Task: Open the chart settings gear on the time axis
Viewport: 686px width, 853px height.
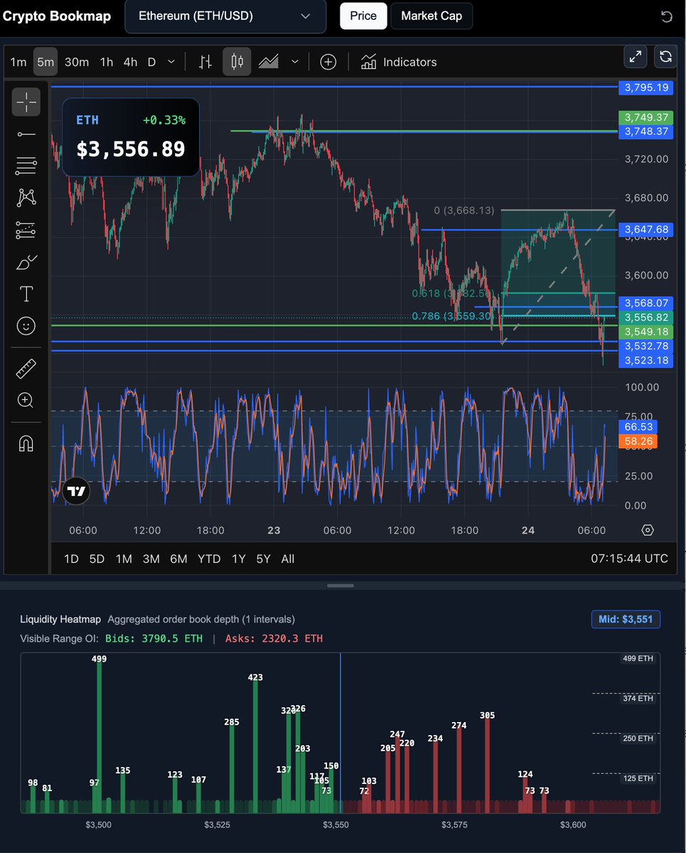Action: click(x=648, y=530)
